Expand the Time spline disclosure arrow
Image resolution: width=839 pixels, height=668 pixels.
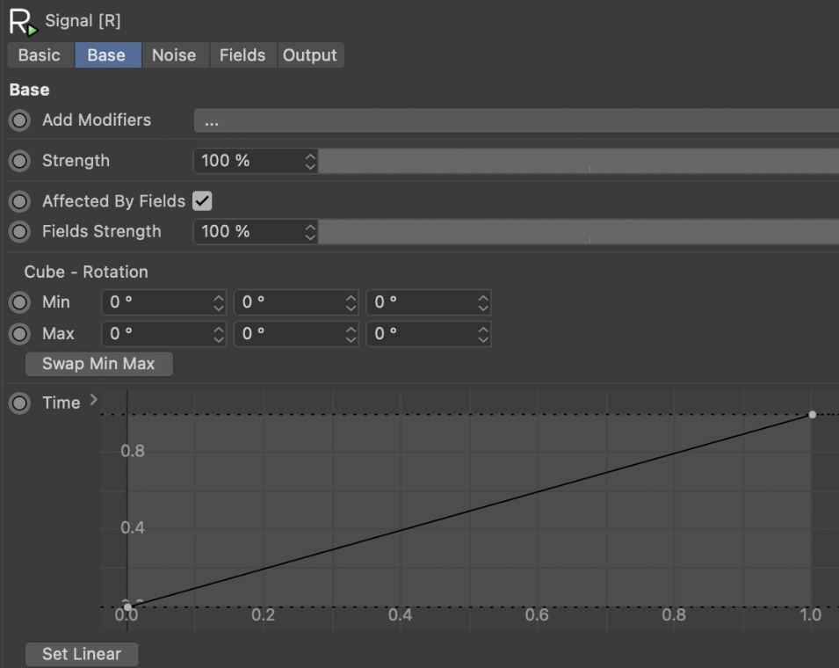point(94,402)
